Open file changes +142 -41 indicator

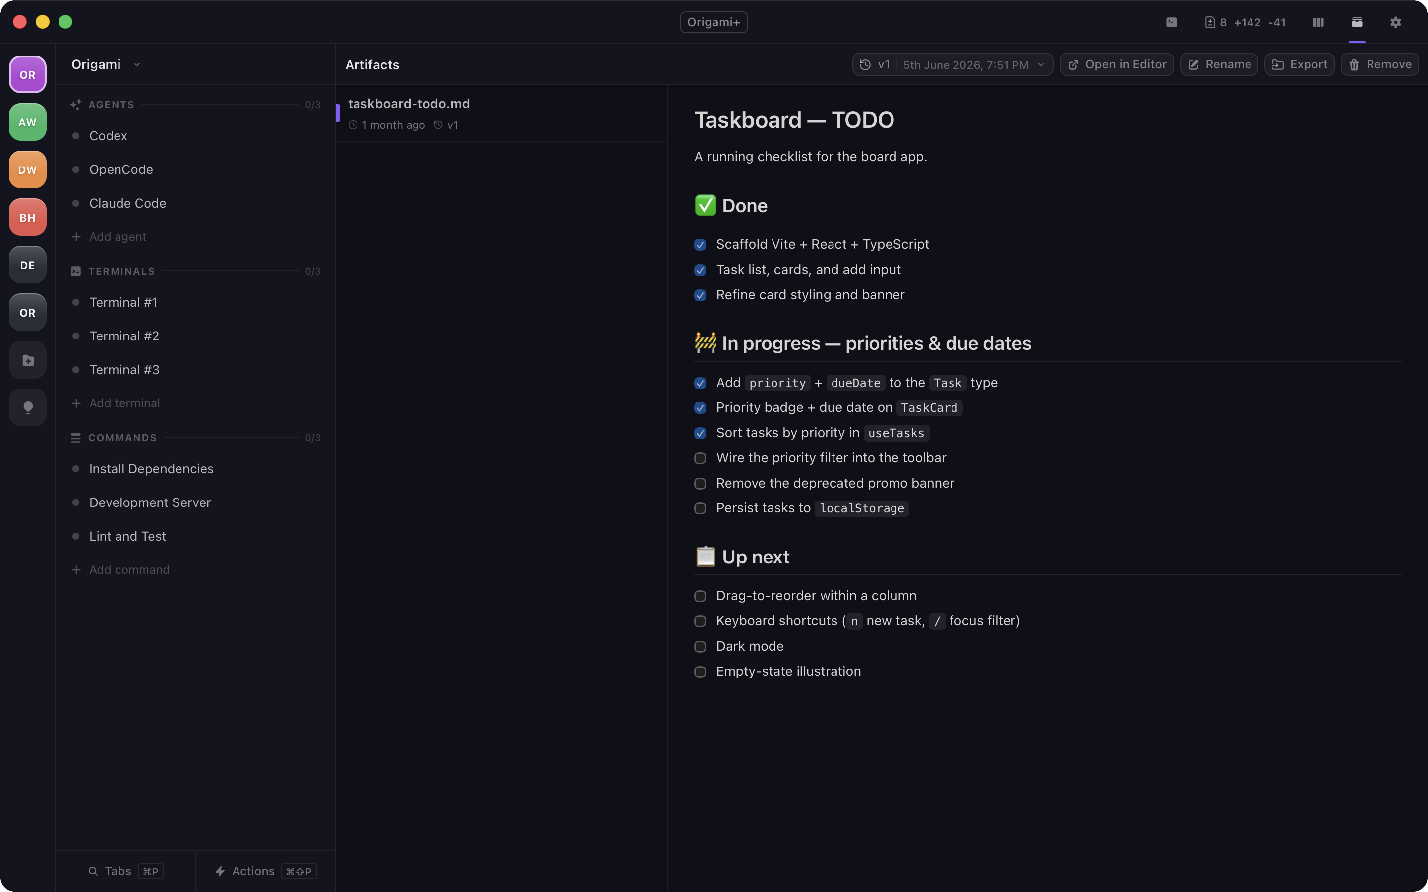tap(1245, 22)
